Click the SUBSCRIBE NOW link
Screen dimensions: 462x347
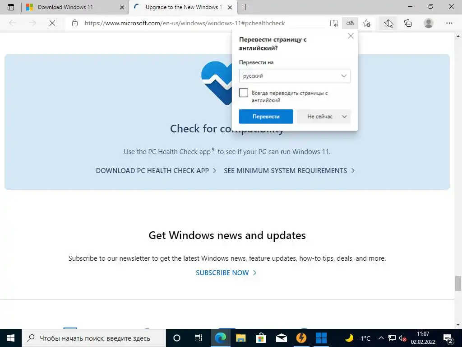[226, 272]
